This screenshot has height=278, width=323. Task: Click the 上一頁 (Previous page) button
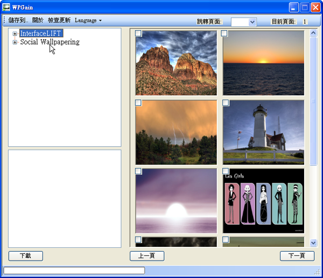[147, 256]
